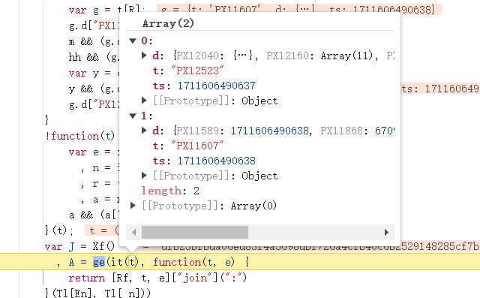The image size is (480, 298).
Task: Expand Prototype Object under item 0
Action: click(x=144, y=100)
